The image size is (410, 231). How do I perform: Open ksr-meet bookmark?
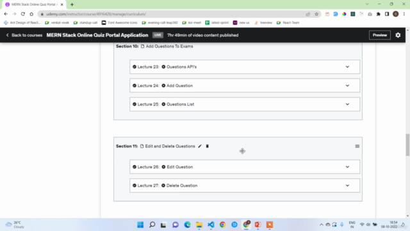192,23
